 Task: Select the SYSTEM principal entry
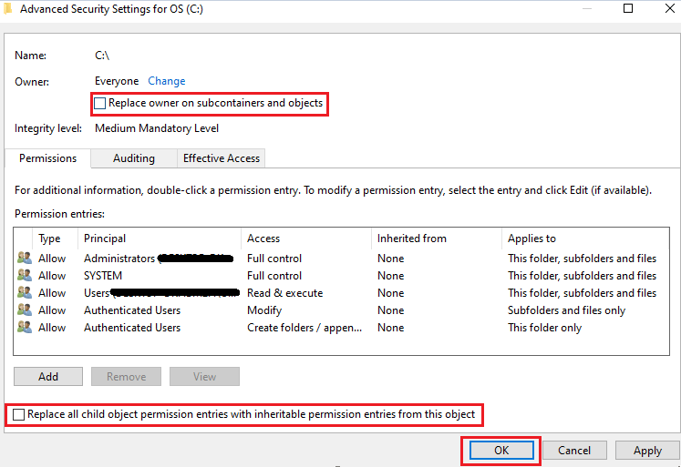(x=341, y=276)
